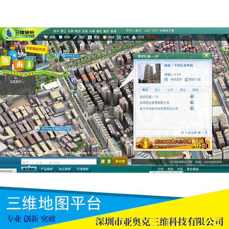
Task: Click the weather forecast text 中雨转大雨
Action: (167, 31)
